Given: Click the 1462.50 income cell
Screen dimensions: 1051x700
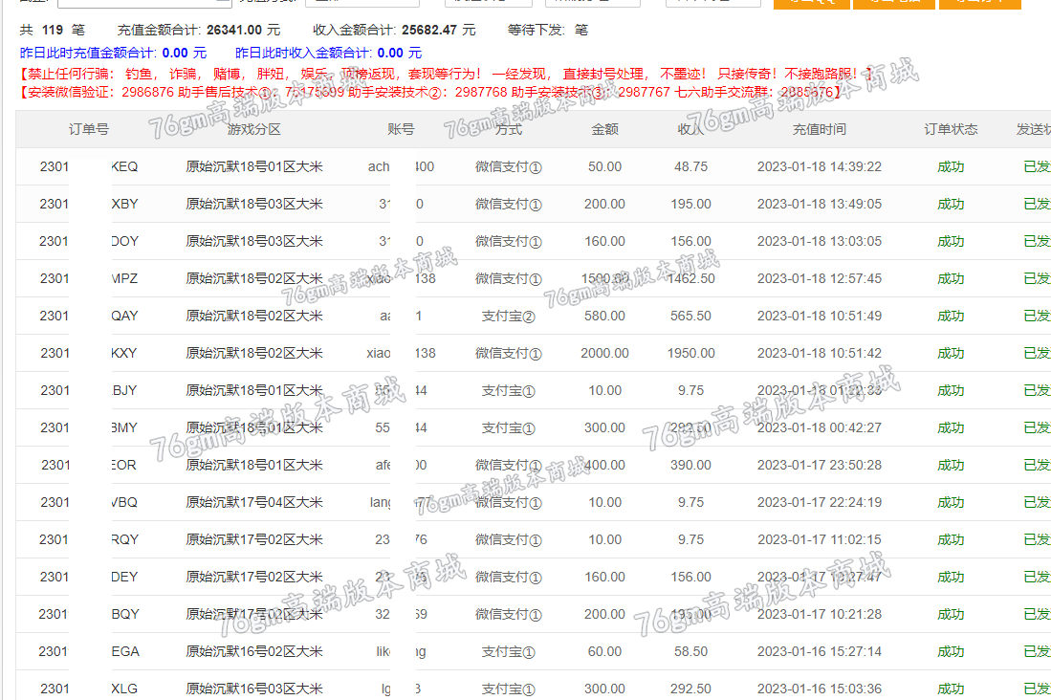Looking at the screenshot, I should [691, 279].
